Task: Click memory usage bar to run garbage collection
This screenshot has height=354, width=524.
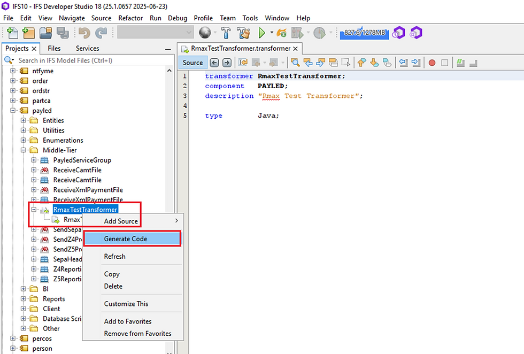Action: tap(364, 33)
